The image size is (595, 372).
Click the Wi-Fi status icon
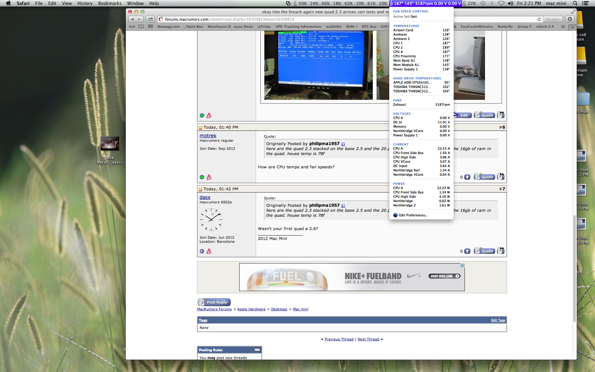(501, 3)
